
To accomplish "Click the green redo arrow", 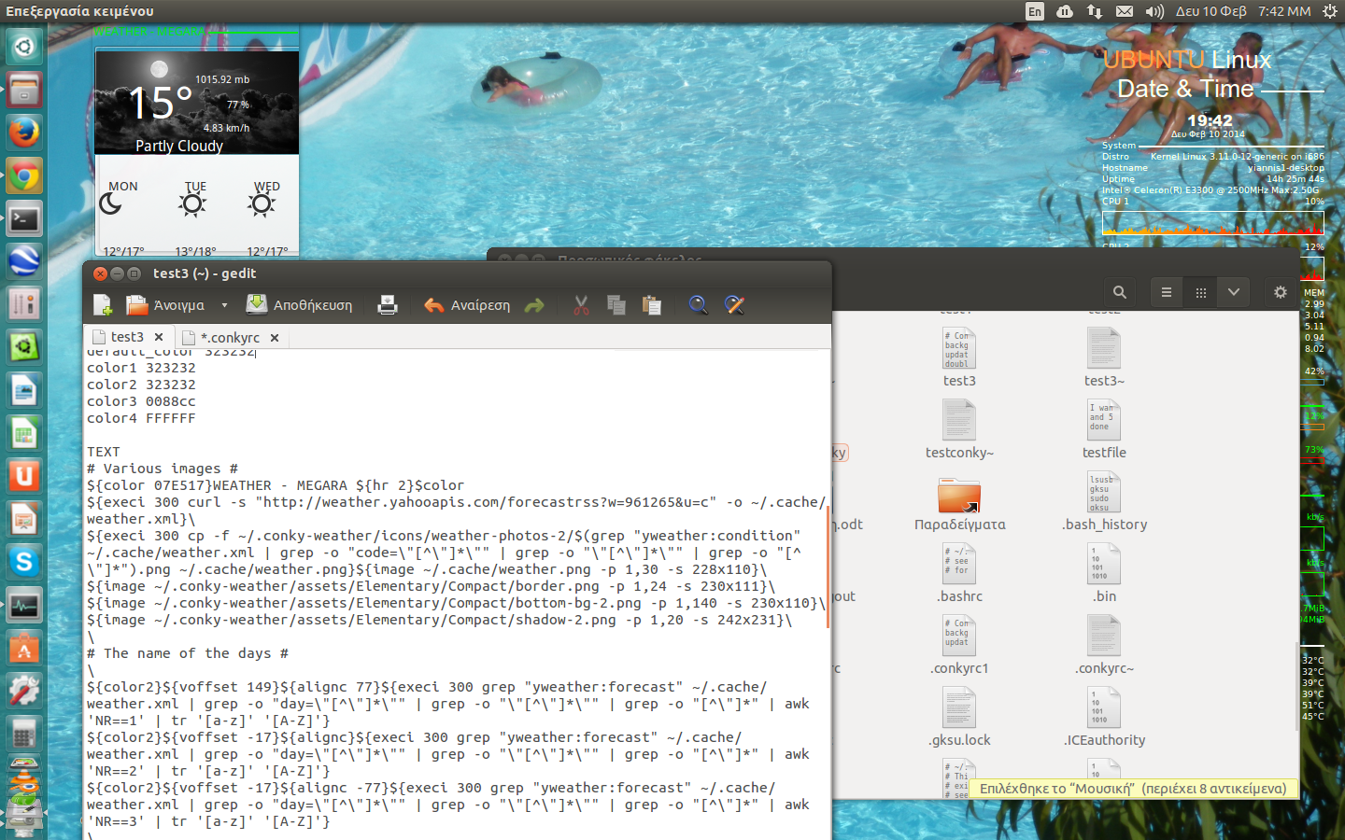I will coord(534,305).
